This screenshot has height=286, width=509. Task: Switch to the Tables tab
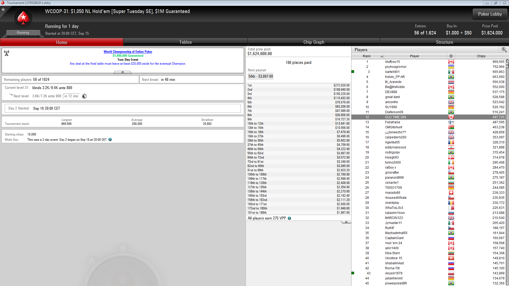[x=185, y=42]
